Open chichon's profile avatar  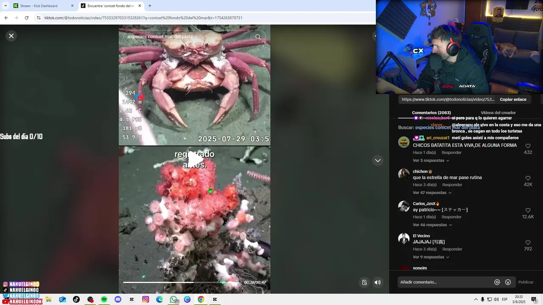coord(403,174)
